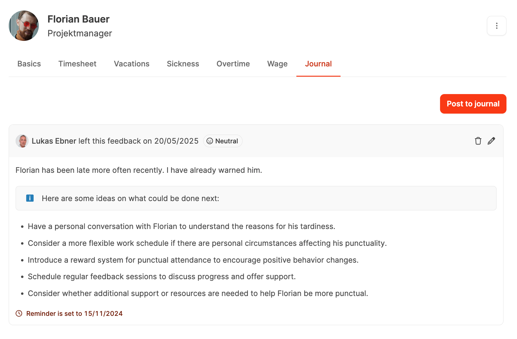Click Florian Bauer's profile photo

(x=24, y=26)
